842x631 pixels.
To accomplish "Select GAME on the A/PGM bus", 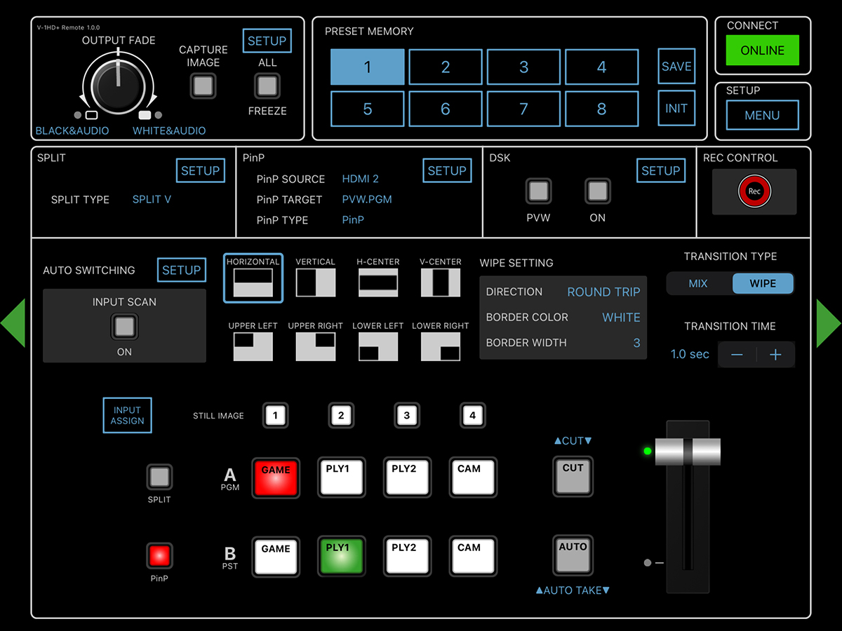I will (276, 478).
